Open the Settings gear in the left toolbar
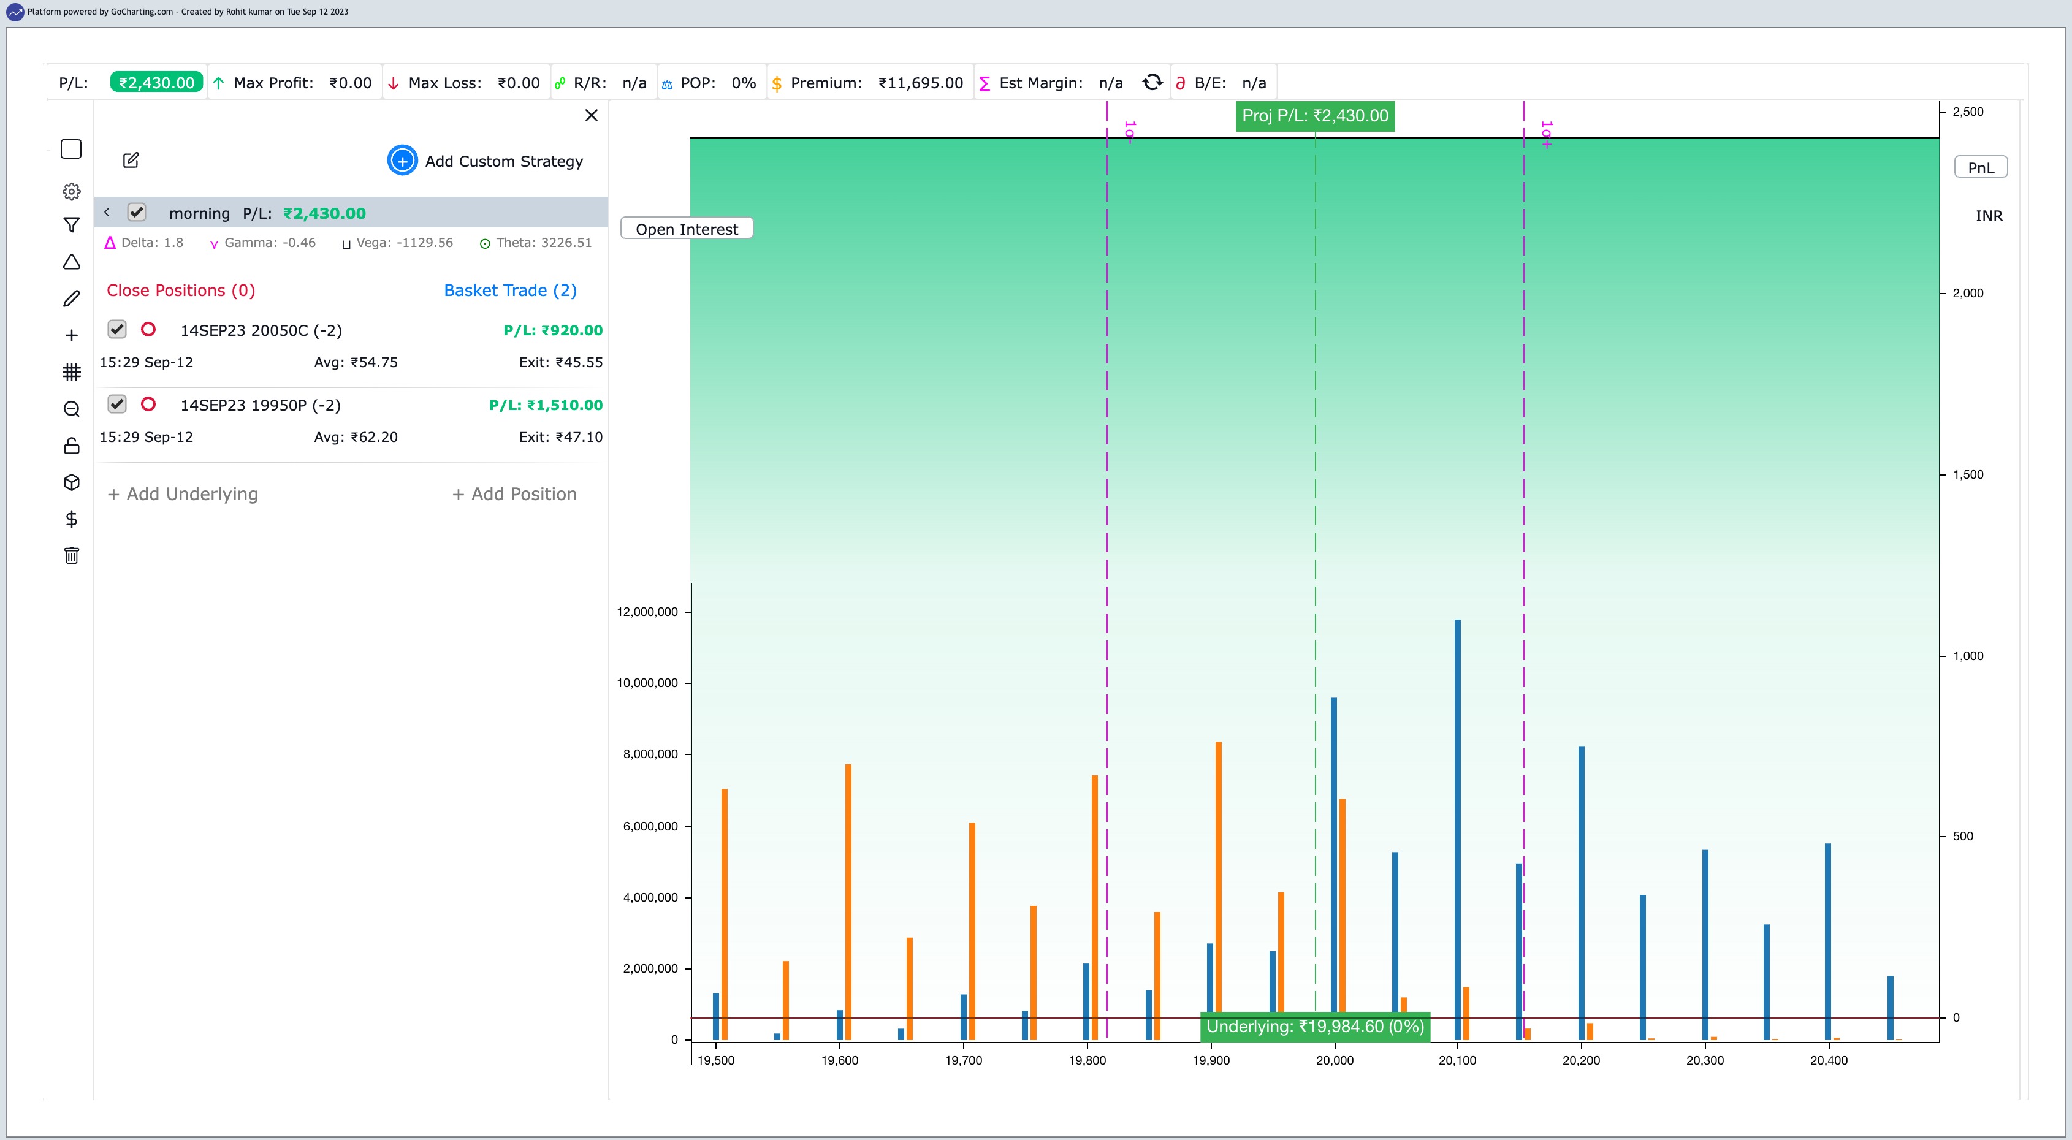This screenshot has width=2072, height=1140. pos(72,191)
